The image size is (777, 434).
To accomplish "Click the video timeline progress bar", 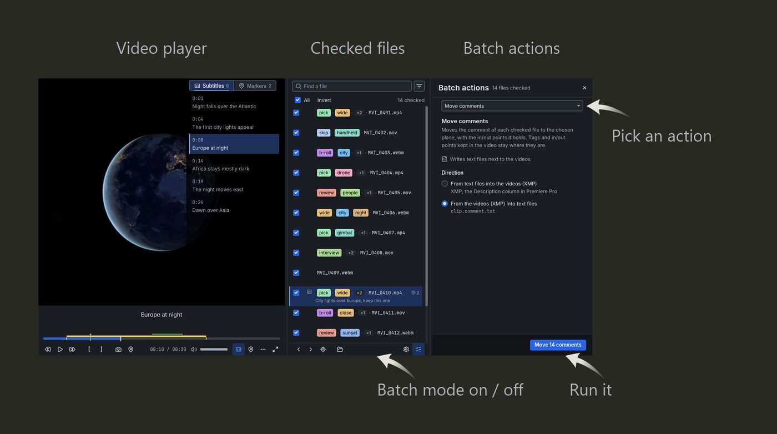I will pyautogui.click(x=162, y=338).
